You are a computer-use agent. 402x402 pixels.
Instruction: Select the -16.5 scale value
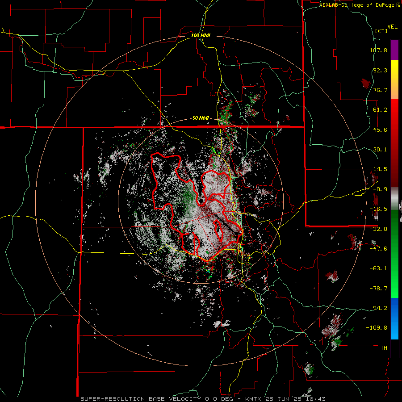(378, 209)
